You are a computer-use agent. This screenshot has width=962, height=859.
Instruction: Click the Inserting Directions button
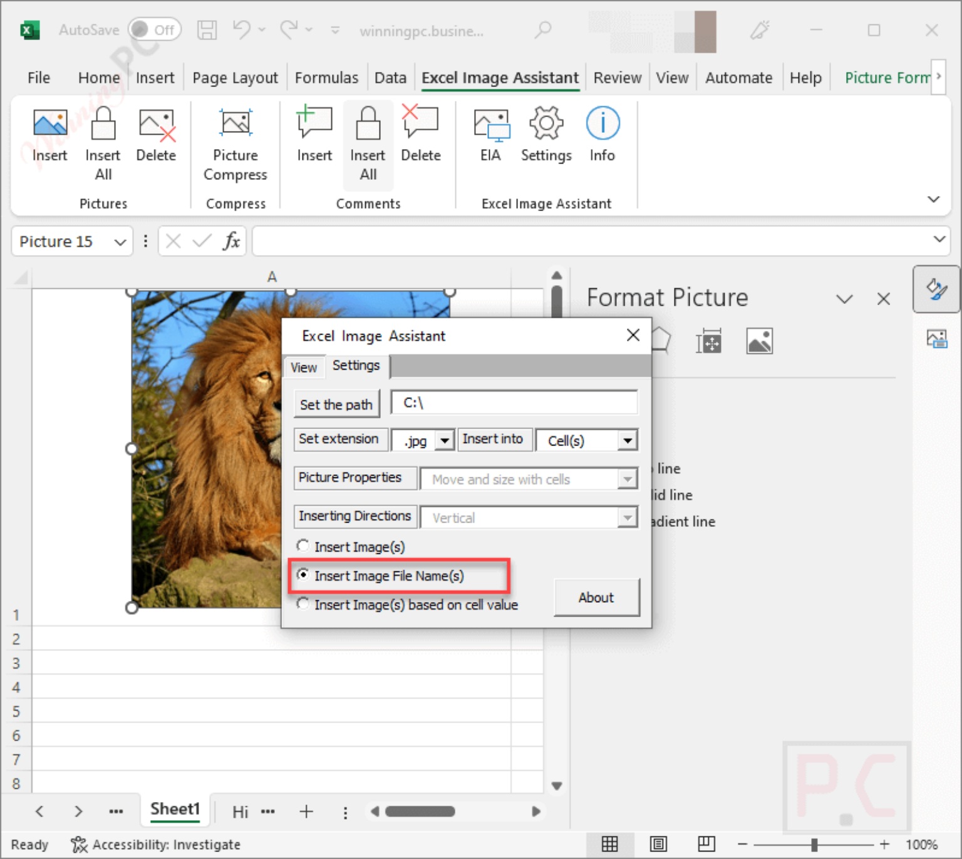[356, 516]
